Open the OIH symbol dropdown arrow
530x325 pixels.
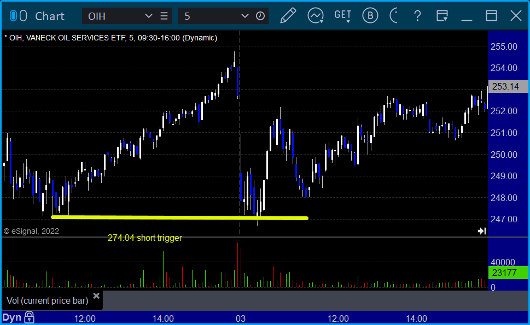click(x=148, y=16)
